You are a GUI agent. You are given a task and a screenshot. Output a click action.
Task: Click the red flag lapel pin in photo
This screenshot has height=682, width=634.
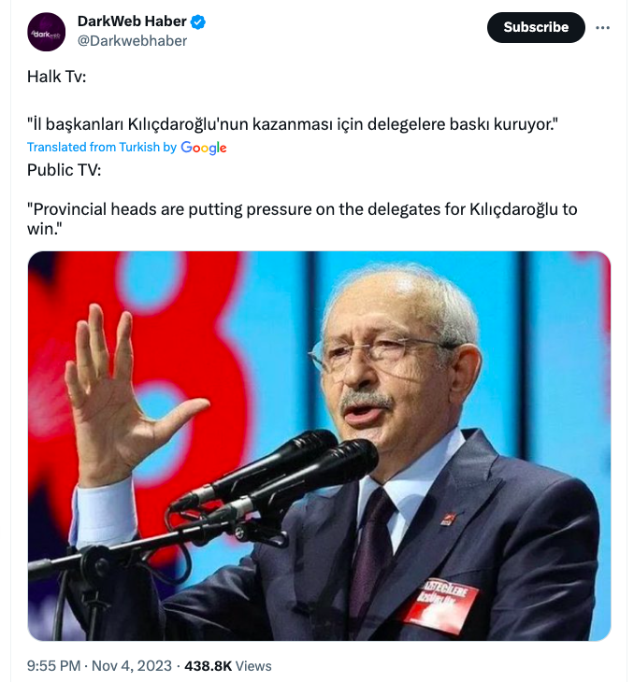click(x=448, y=519)
